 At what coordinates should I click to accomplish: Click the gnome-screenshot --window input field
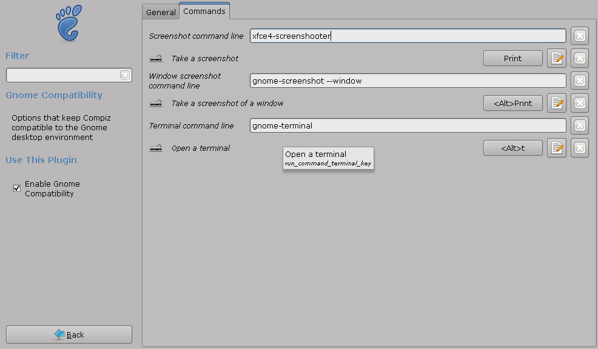pos(408,81)
